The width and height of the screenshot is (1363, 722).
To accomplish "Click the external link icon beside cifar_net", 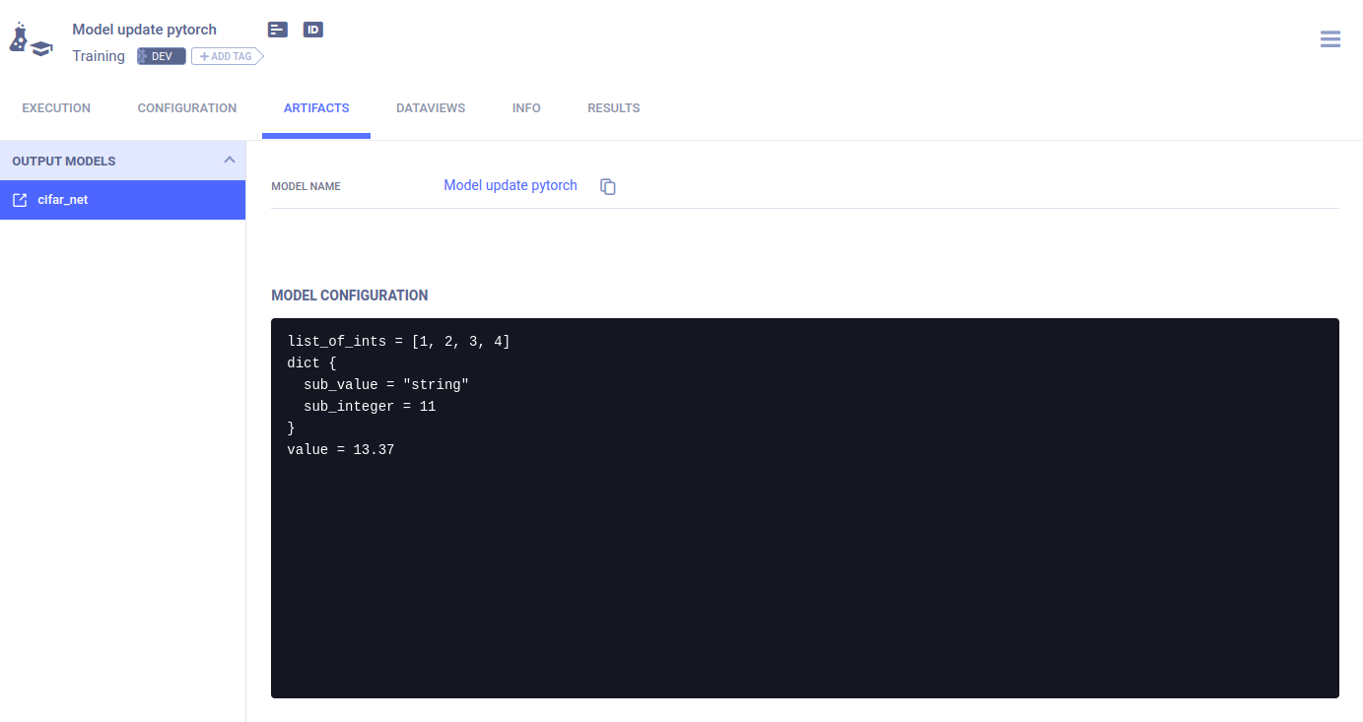I will (x=20, y=200).
